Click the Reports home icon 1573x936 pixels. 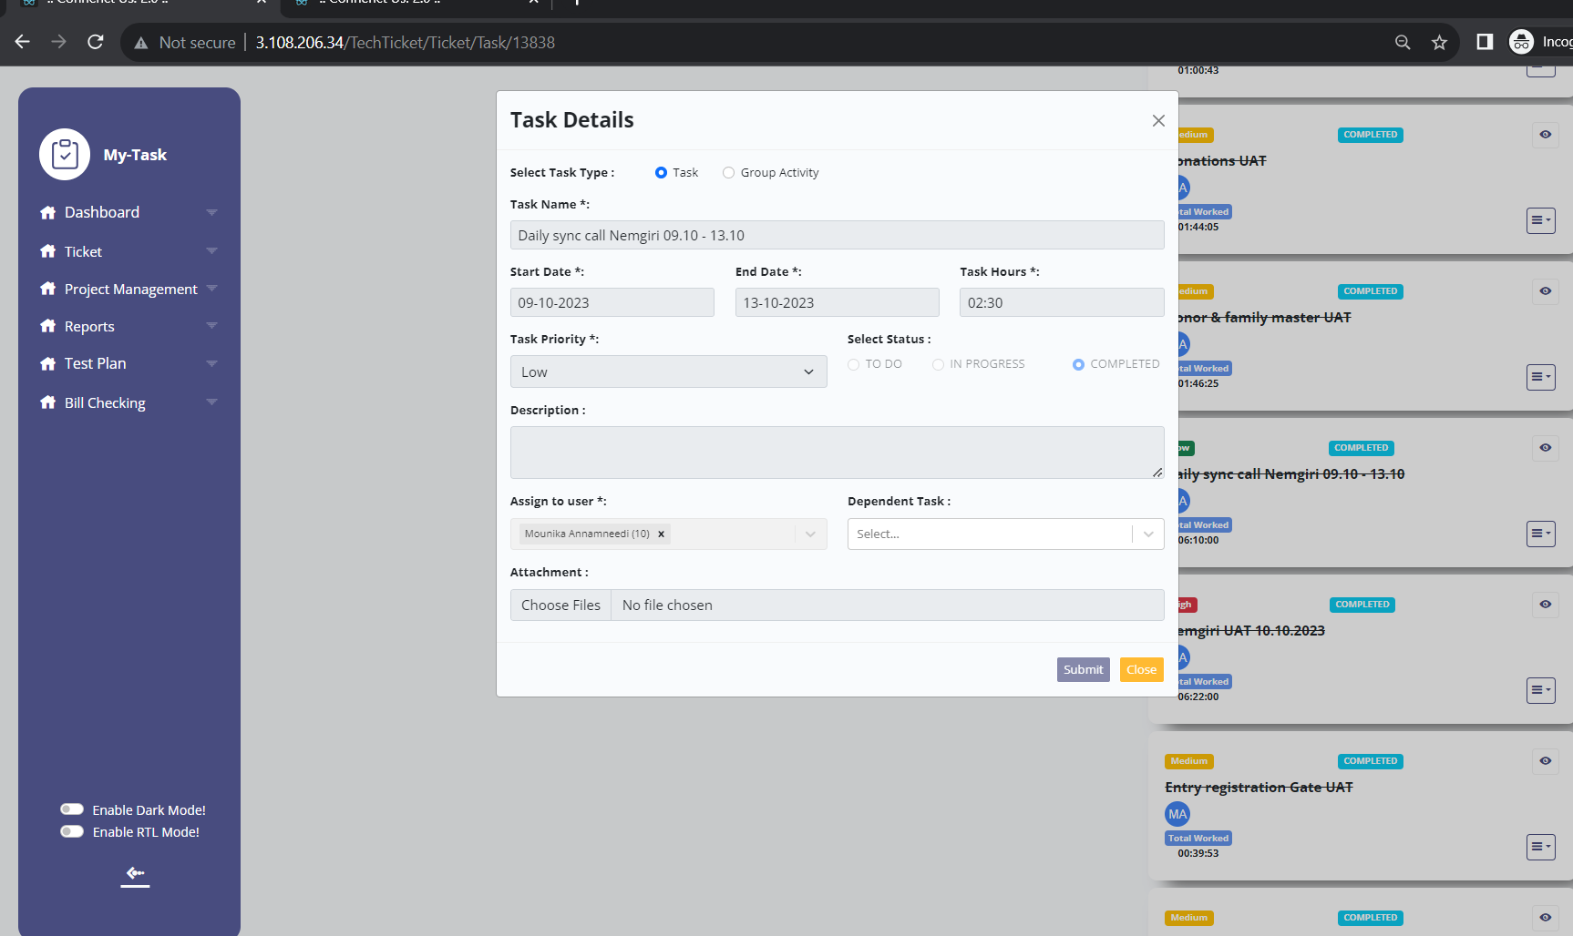48,326
